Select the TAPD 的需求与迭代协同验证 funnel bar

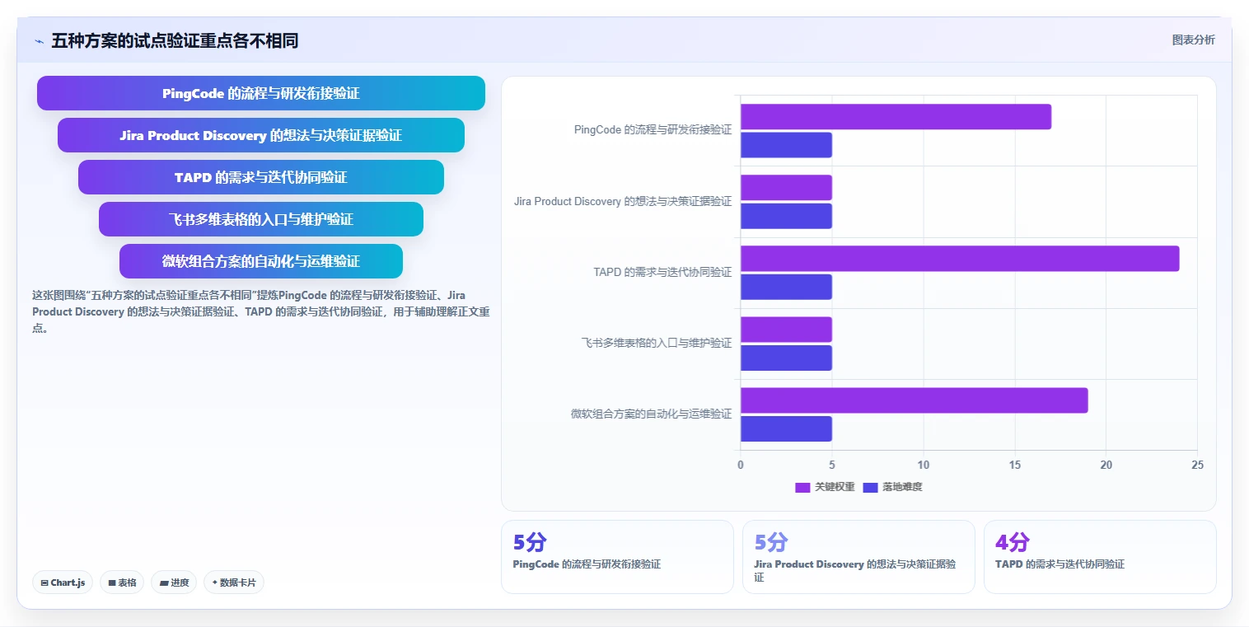[261, 177]
